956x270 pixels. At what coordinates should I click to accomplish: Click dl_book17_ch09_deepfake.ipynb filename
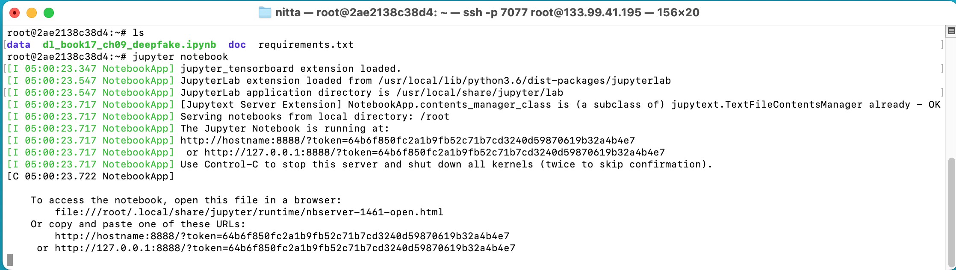click(129, 45)
